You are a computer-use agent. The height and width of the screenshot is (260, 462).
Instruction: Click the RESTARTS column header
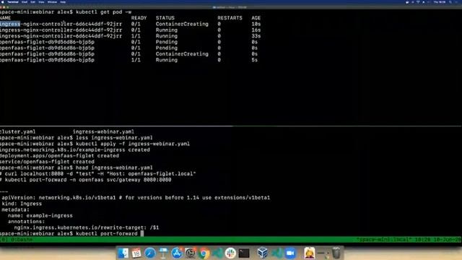230,18
